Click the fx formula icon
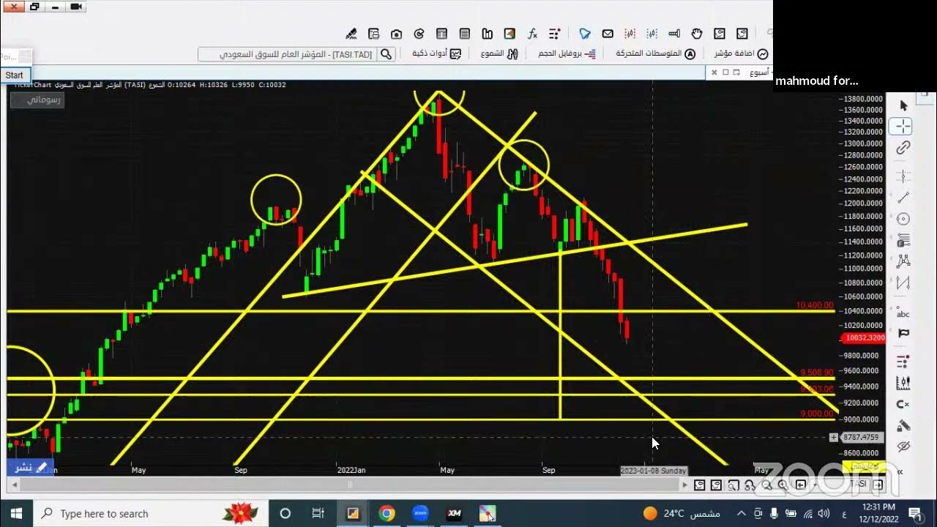937x527 pixels. pos(532,34)
